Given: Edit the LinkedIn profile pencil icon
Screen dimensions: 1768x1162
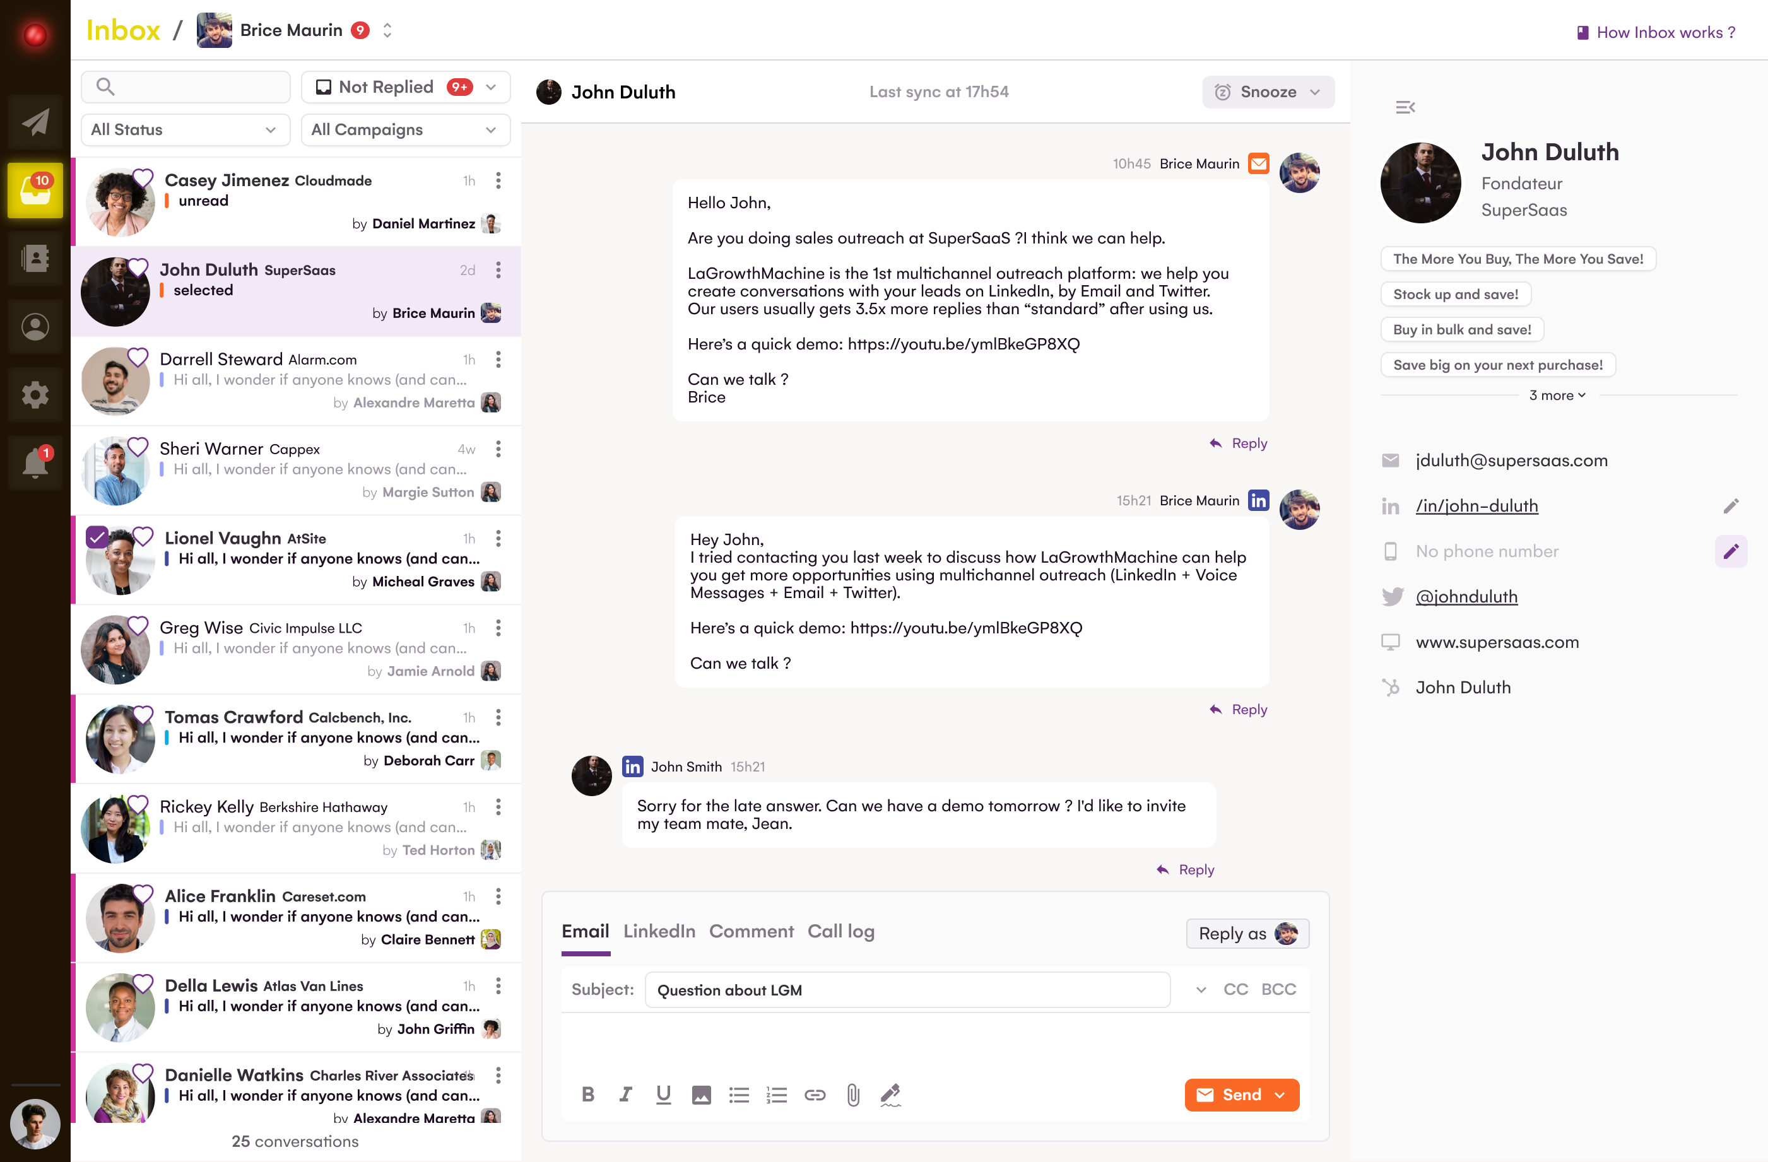Looking at the screenshot, I should [1731, 506].
